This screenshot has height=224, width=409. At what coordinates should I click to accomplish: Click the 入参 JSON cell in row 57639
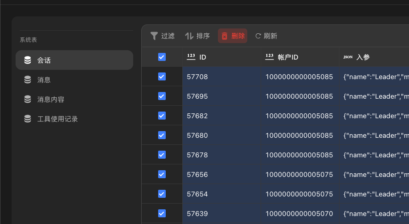374,213
